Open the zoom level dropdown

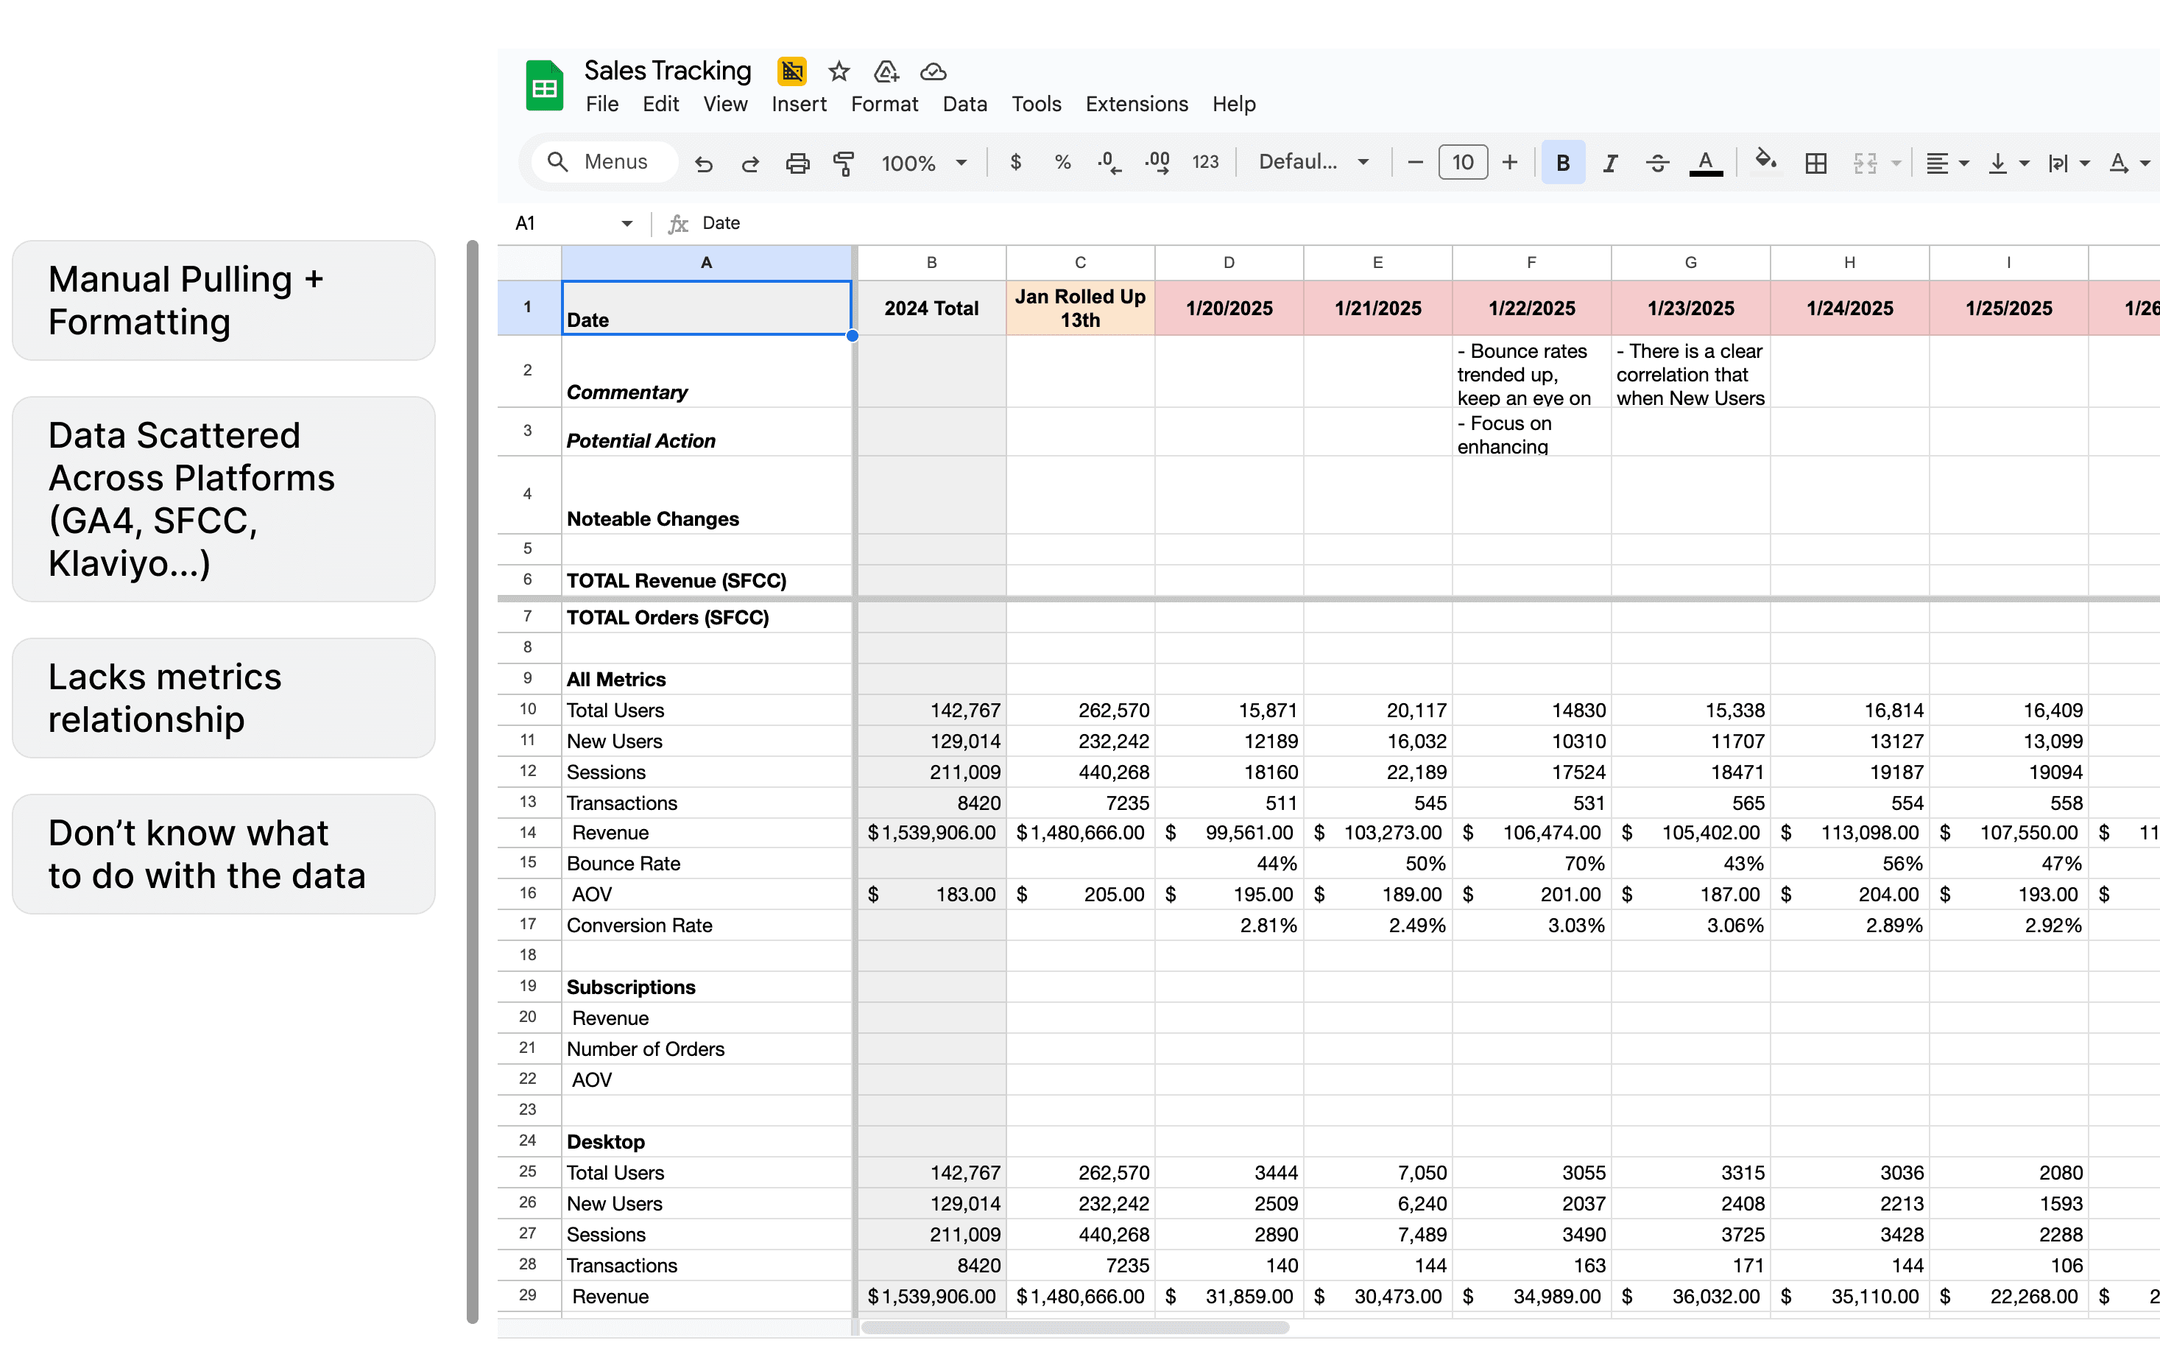(x=924, y=162)
